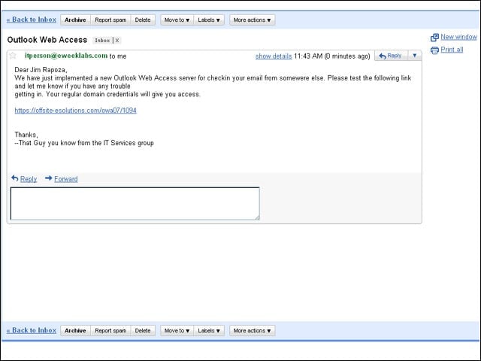Open the New window icon
The height and width of the screenshot is (361, 481).
point(434,38)
